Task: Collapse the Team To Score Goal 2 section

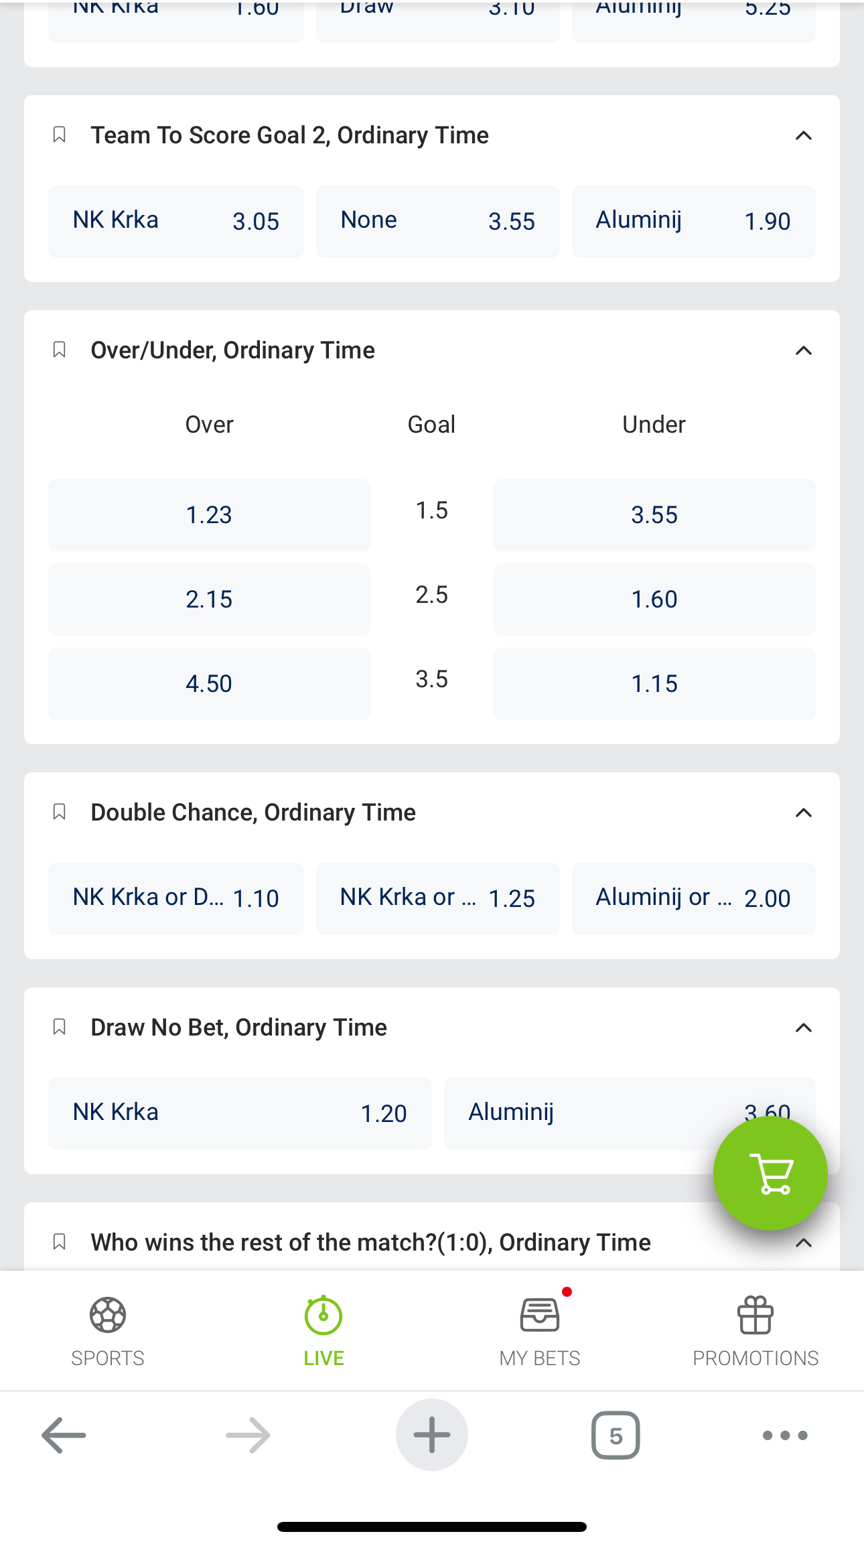Action: click(x=803, y=136)
